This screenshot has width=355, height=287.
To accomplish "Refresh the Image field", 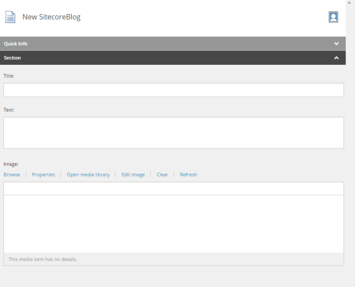I will click(188, 175).
